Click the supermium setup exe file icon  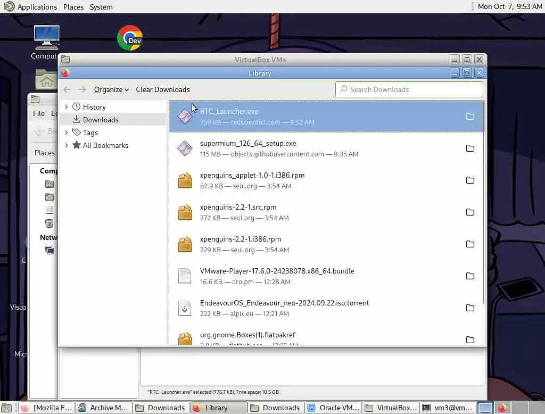point(185,148)
